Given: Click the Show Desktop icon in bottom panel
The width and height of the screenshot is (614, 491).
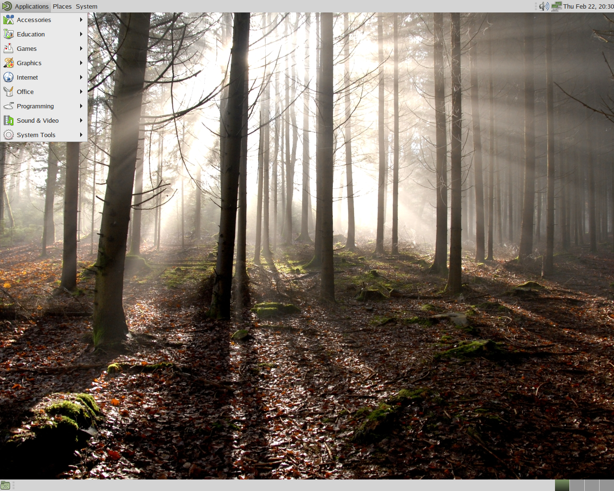Looking at the screenshot, I should 5,485.
